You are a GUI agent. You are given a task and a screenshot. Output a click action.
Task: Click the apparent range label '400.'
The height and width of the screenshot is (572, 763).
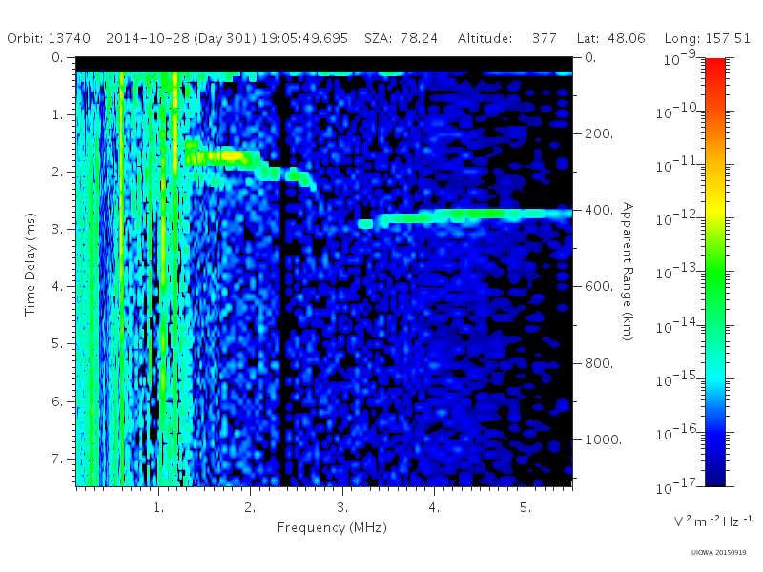(599, 210)
